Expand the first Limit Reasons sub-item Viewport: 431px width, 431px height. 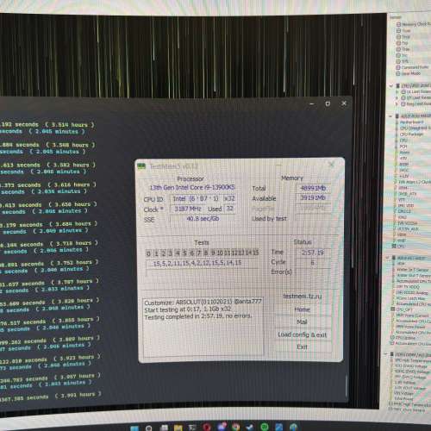[x=397, y=92]
